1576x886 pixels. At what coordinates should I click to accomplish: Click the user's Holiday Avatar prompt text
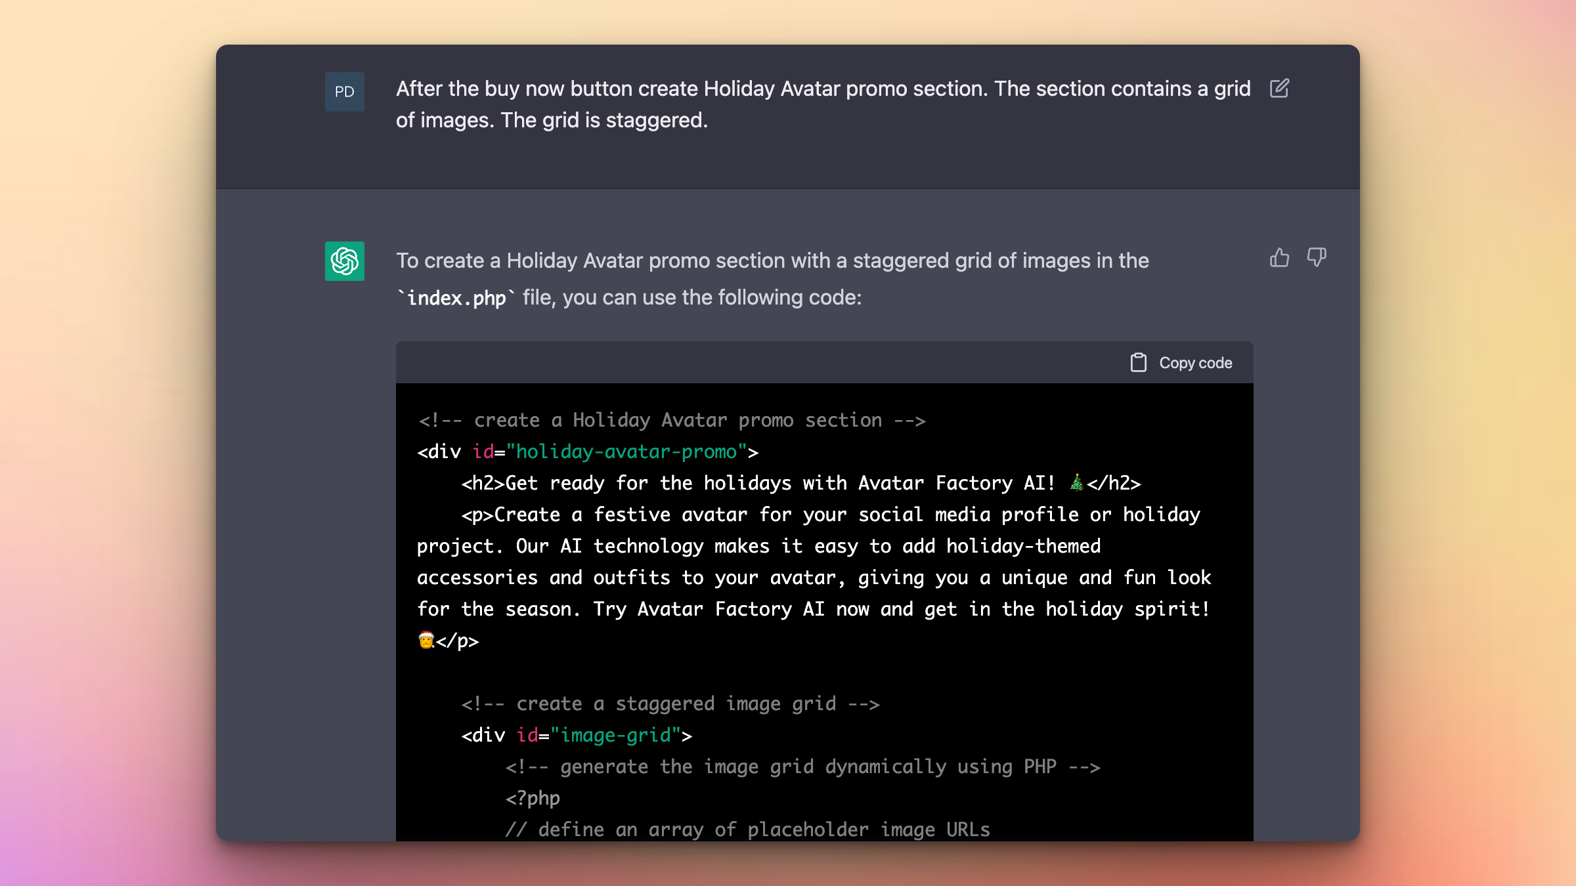coord(822,104)
